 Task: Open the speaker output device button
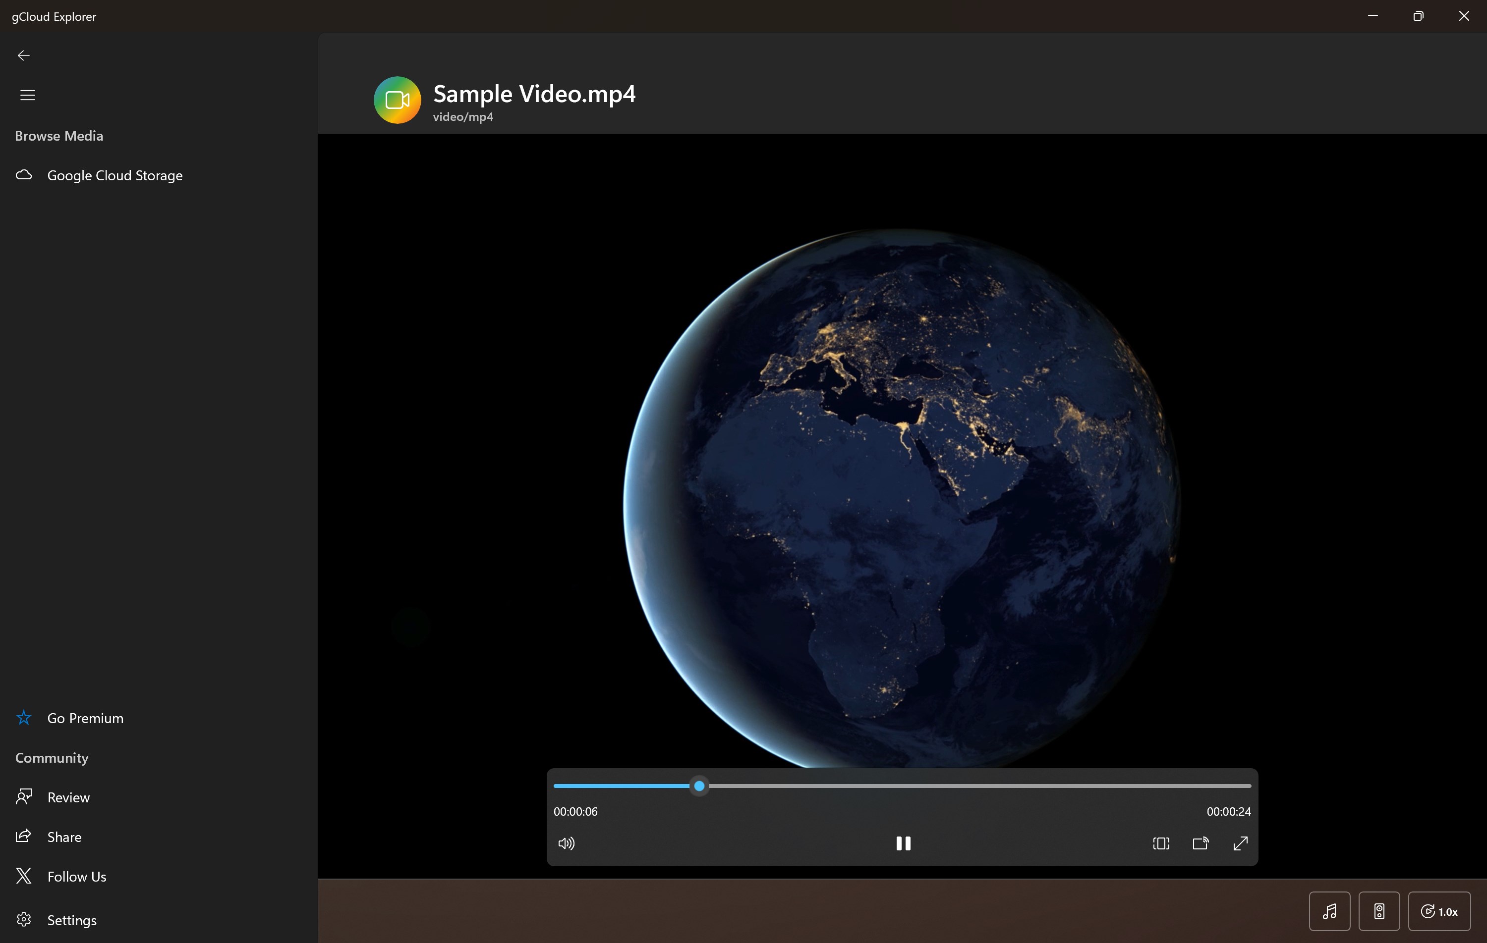tap(1379, 911)
